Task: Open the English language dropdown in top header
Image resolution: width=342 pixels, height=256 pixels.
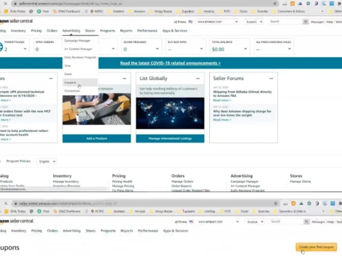Action: pyautogui.click(x=254, y=22)
